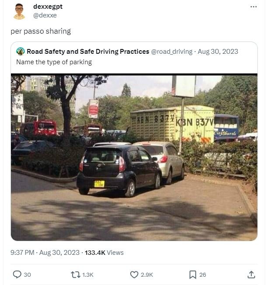Bookmark this tweet
267x285 pixels.
point(193,275)
